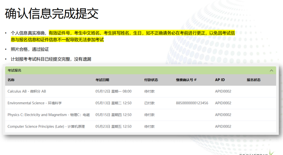Click the 05月12日 星期一 08:00 exam date
This screenshot has width=283, height=155.
[113, 91]
